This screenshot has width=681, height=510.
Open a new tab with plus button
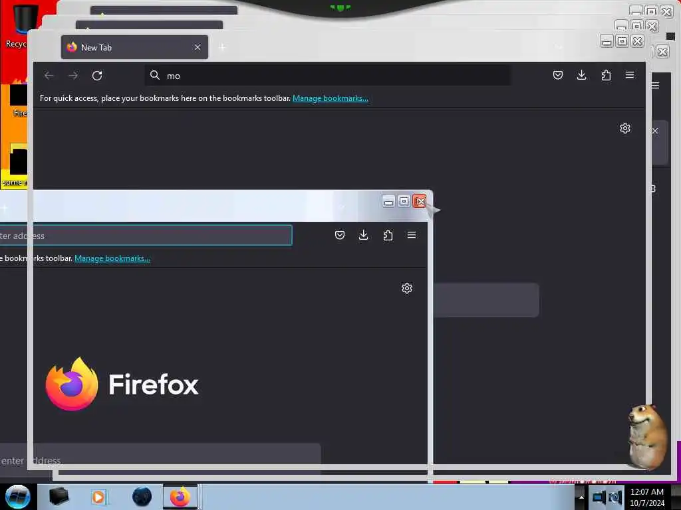[222, 47]
